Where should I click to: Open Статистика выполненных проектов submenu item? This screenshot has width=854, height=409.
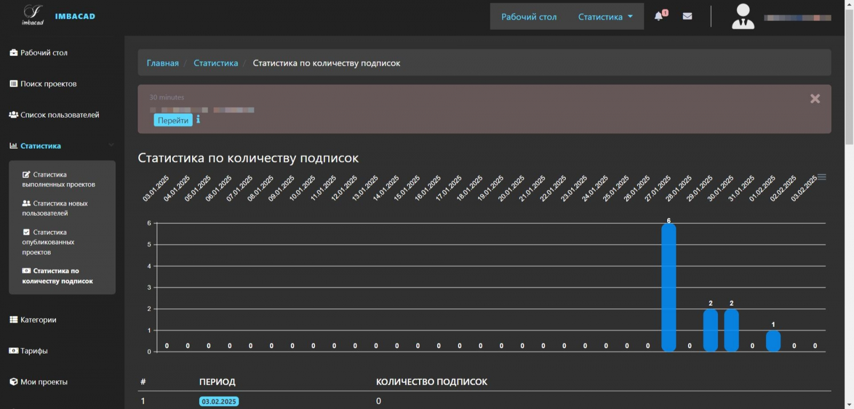point(58,179)
